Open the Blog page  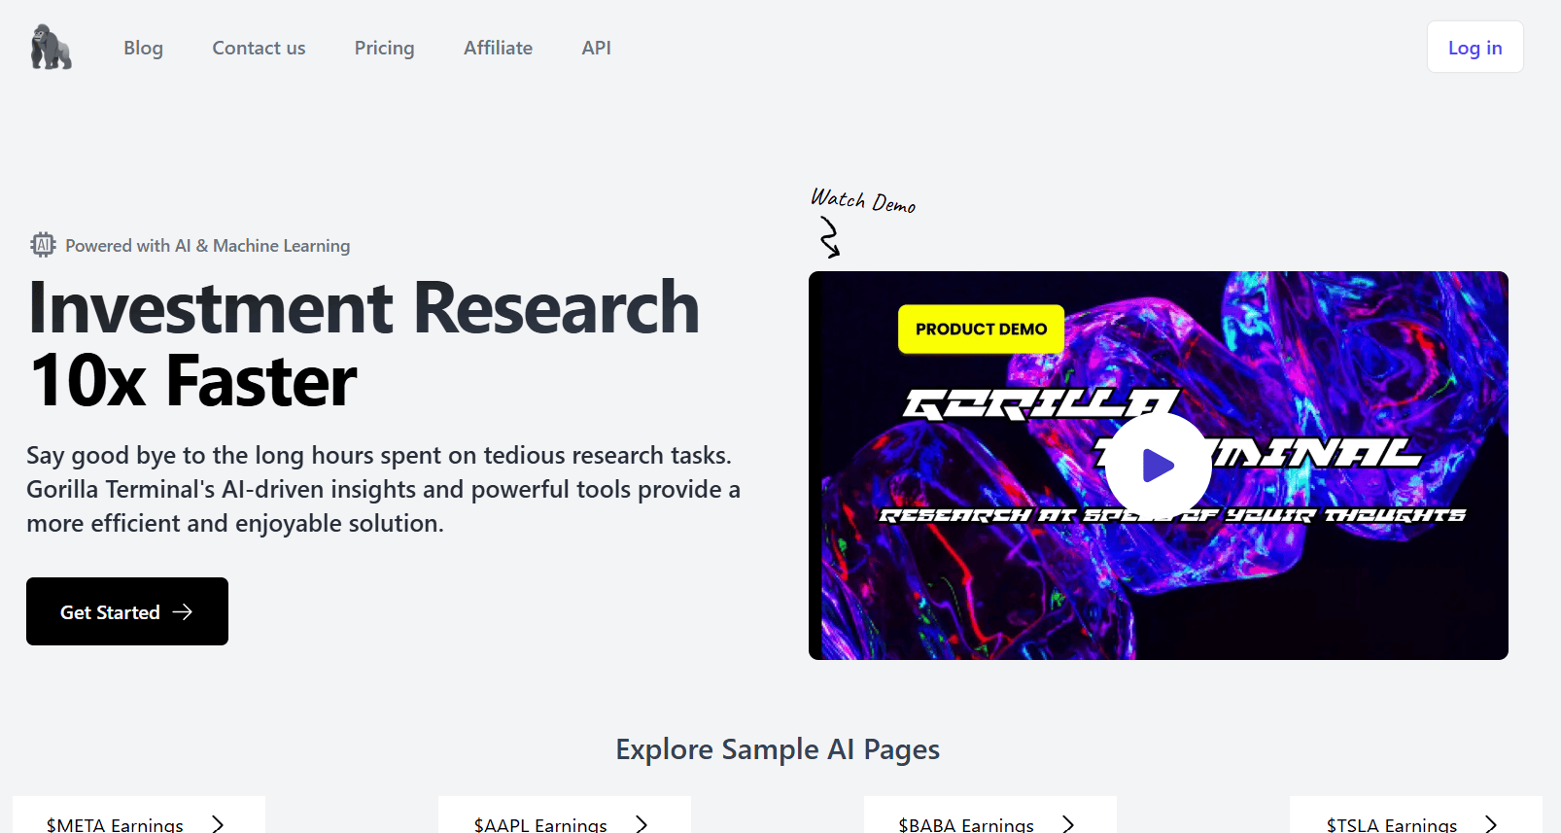click(x=143, y=48)
